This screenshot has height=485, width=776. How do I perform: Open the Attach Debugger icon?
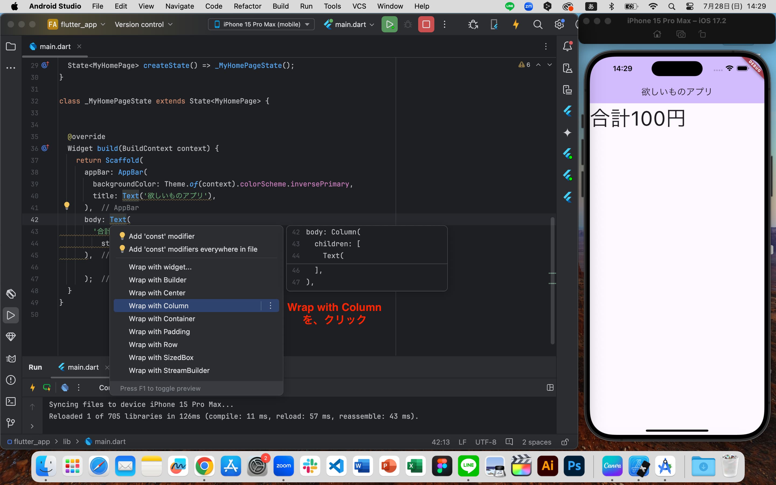473,24
